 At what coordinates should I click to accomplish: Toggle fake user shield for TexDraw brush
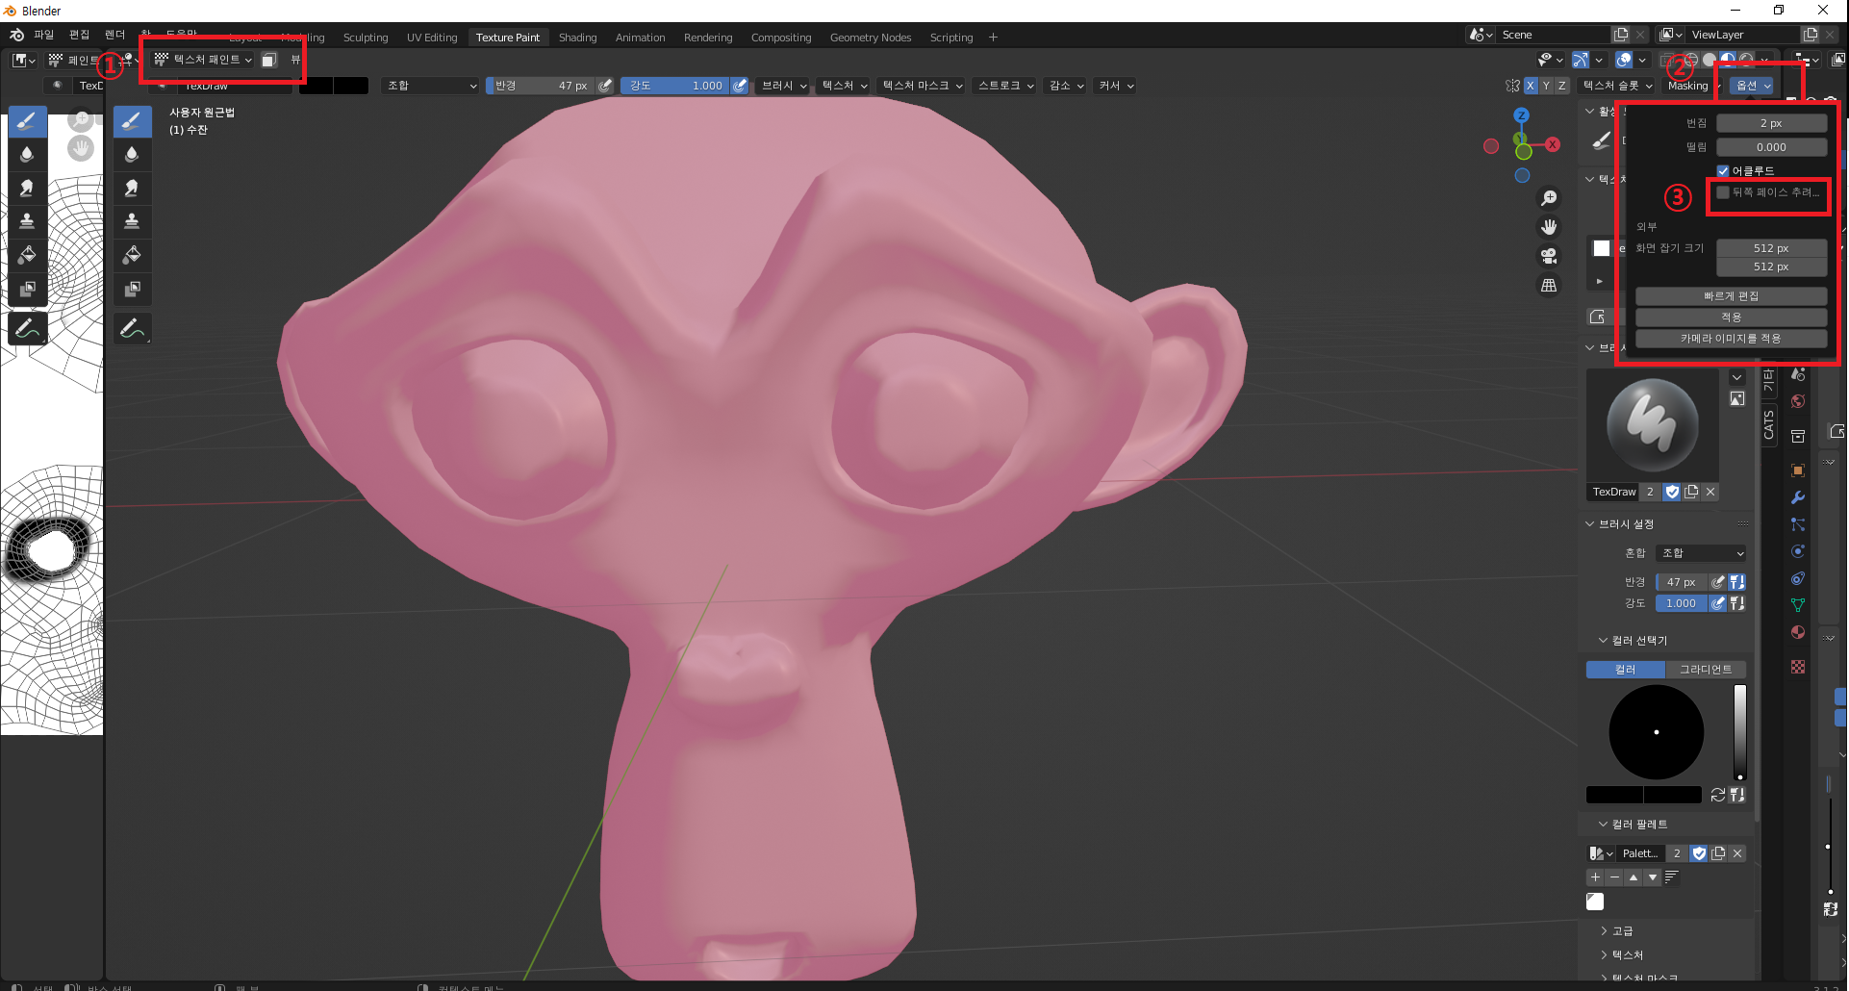[x=1672, y=492]
